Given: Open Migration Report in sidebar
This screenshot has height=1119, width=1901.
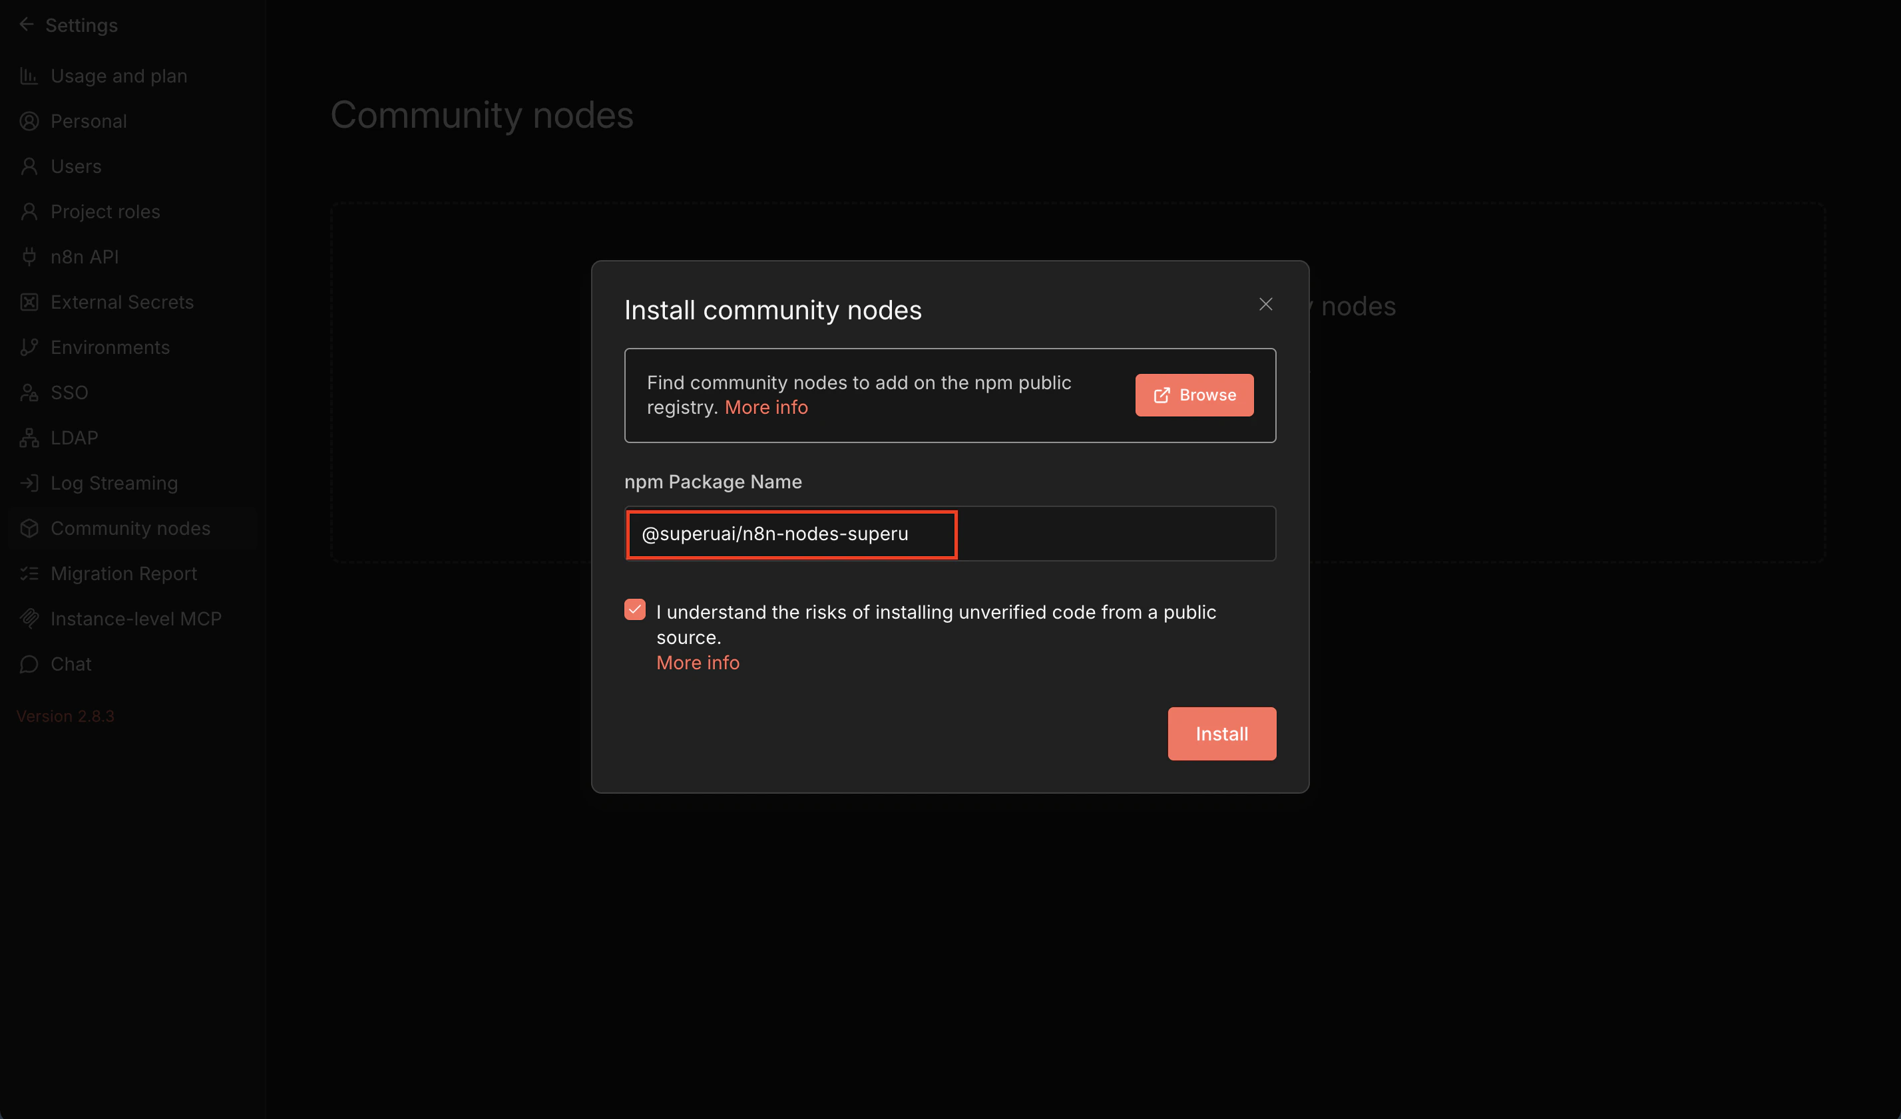Looking at the screenshot, I should 123,574.
